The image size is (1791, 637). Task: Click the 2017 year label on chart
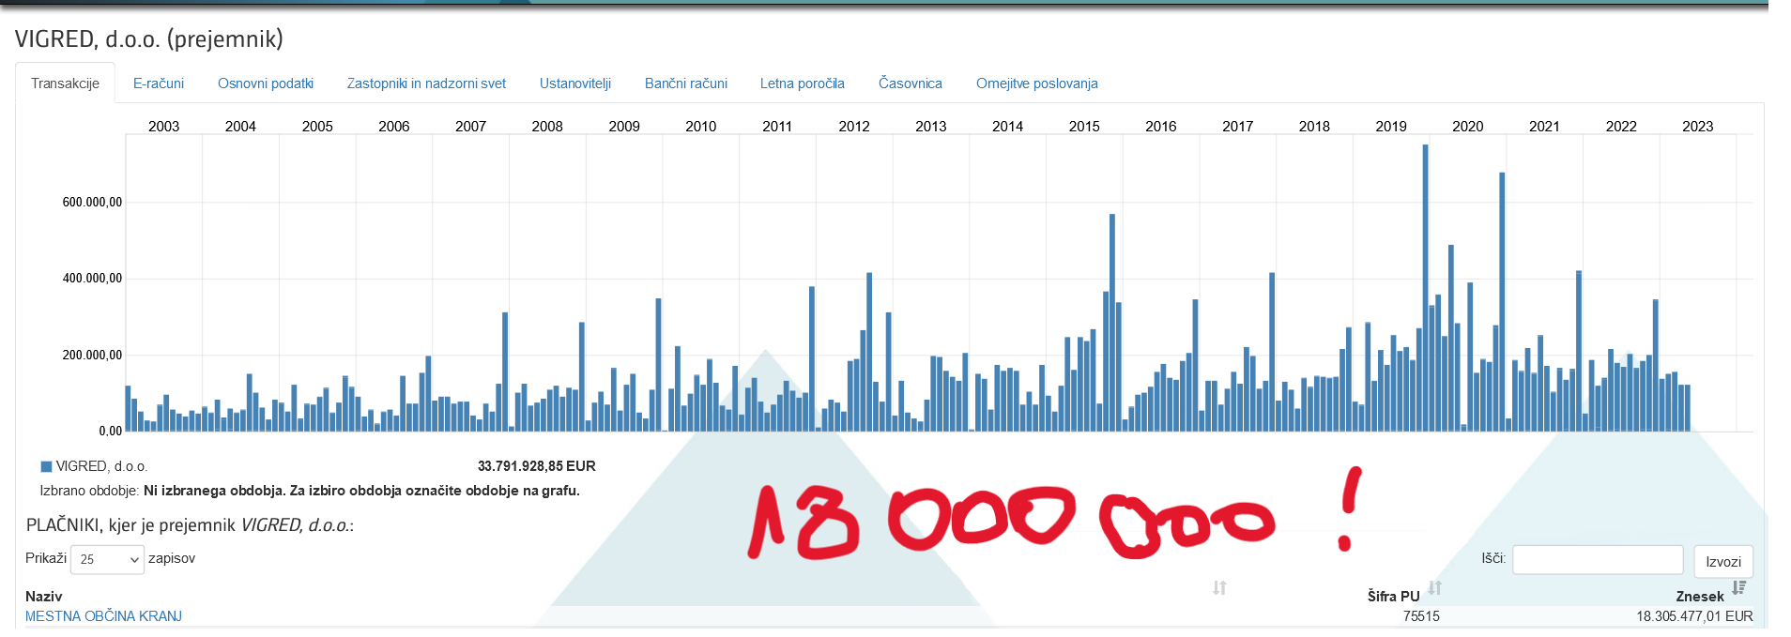pyautogui.click(x=1237, y=126)
